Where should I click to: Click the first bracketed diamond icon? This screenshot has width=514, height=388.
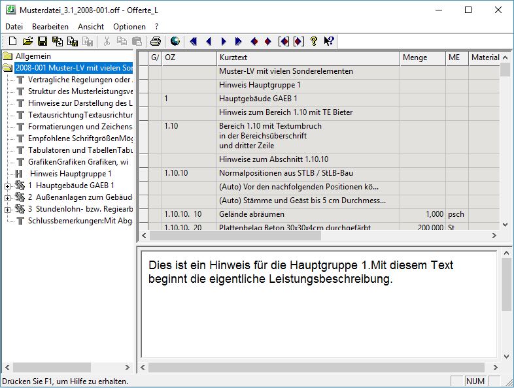pyautogui.click(x=284, y=41)
